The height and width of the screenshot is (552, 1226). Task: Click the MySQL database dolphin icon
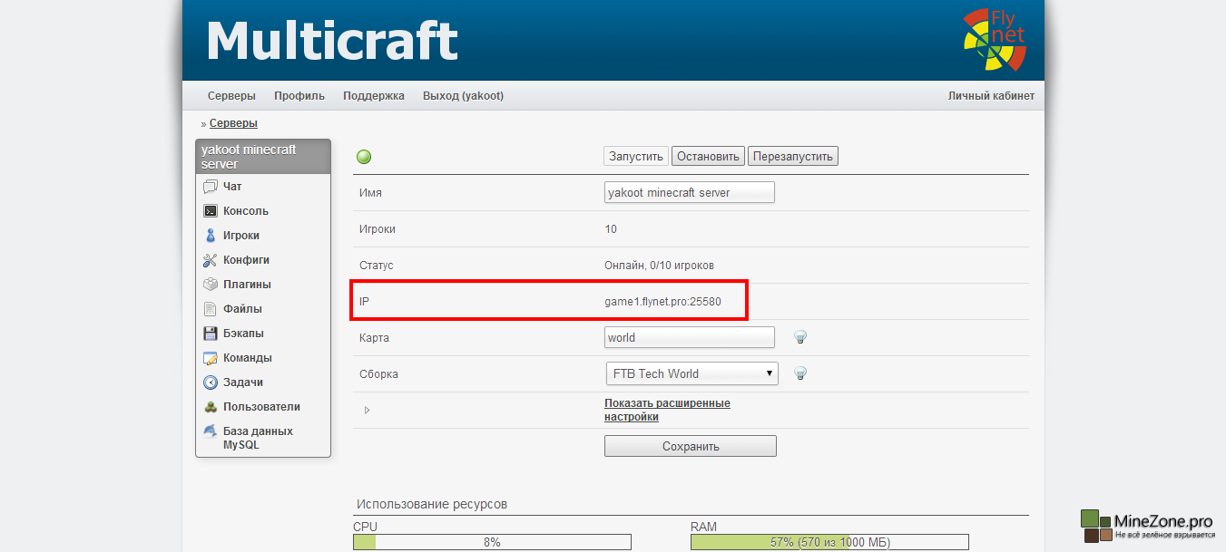211,431
